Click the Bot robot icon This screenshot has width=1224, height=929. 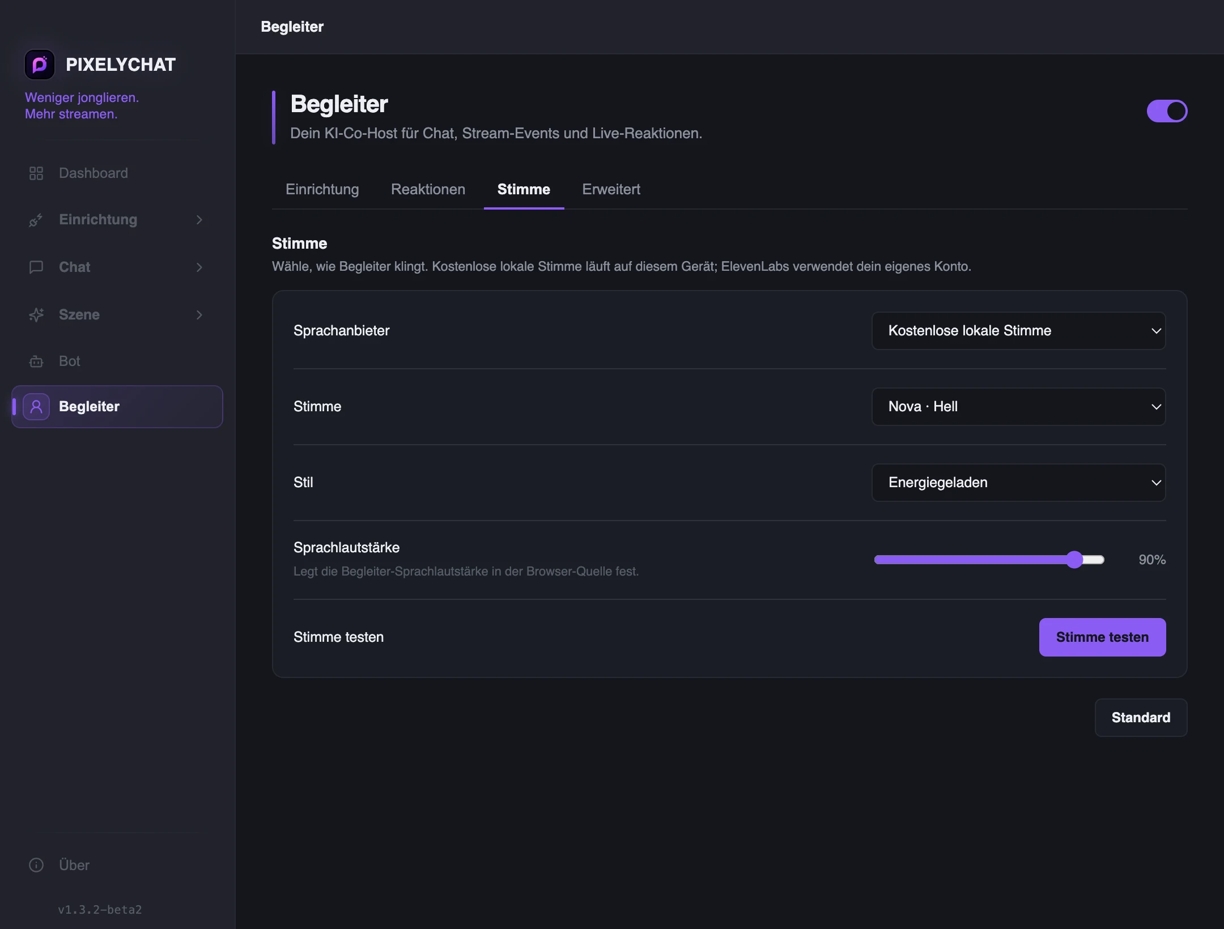click(36, 361)
